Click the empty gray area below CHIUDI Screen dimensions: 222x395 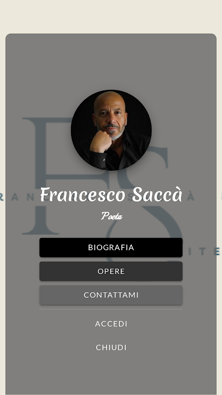pyautogui.click(x=111, y=373)
